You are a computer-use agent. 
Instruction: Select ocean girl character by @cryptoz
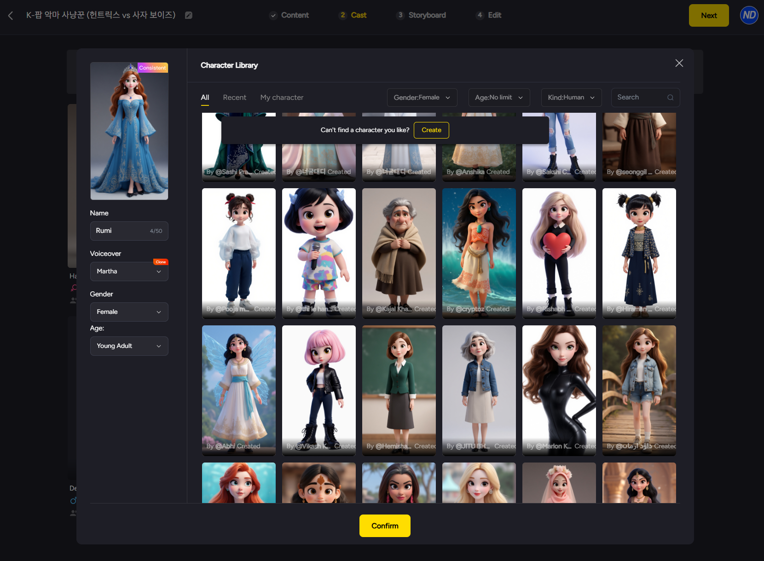(479, 254)
